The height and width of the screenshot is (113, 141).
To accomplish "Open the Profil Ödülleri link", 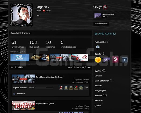I will 100,42.
